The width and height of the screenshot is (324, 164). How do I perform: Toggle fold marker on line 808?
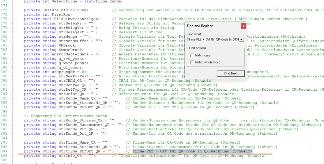click(x=12, y=156)
